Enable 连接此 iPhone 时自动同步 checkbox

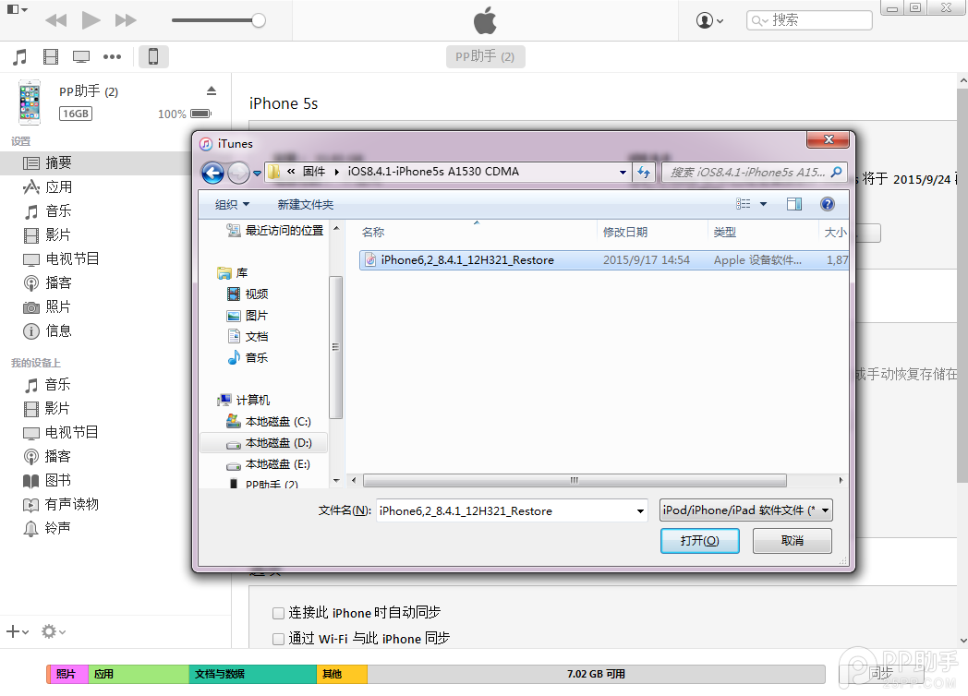(278, 612)
